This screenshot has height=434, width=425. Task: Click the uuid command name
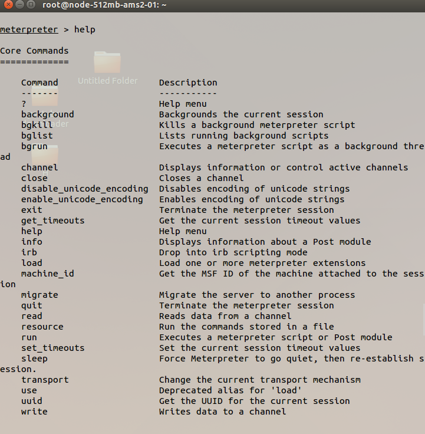[x=31, y=401]
